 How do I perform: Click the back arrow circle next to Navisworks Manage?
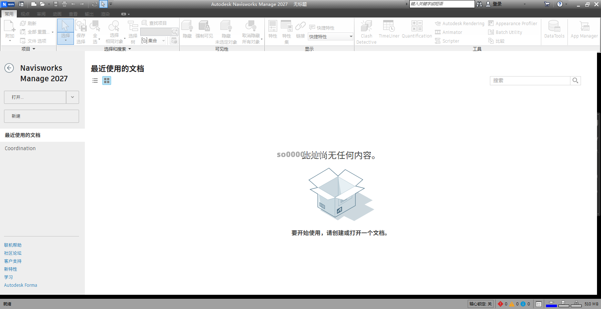coord(9,68)
